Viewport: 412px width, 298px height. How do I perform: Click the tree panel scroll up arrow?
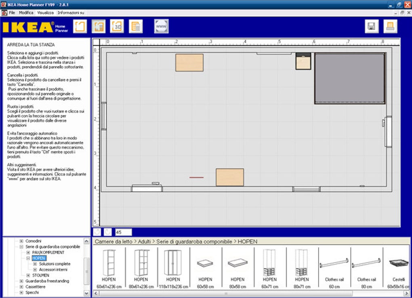tap(86, 241)
